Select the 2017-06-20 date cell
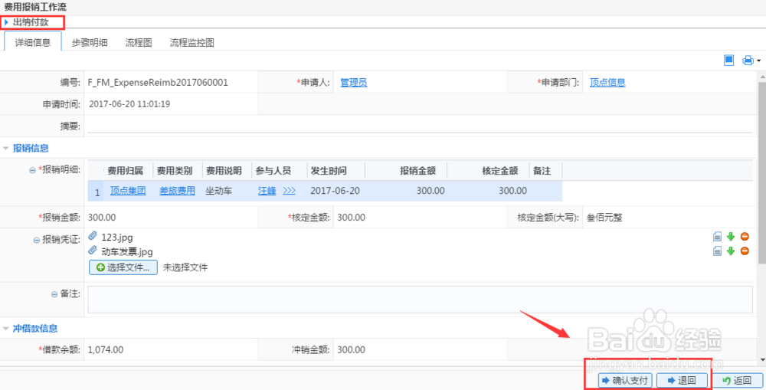The width and height of the screenshot is (766, 390). [336, 191]
